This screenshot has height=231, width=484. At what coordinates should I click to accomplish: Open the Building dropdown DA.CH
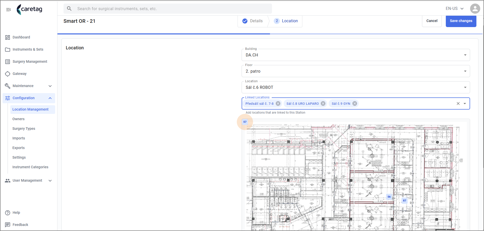point(356,55)
